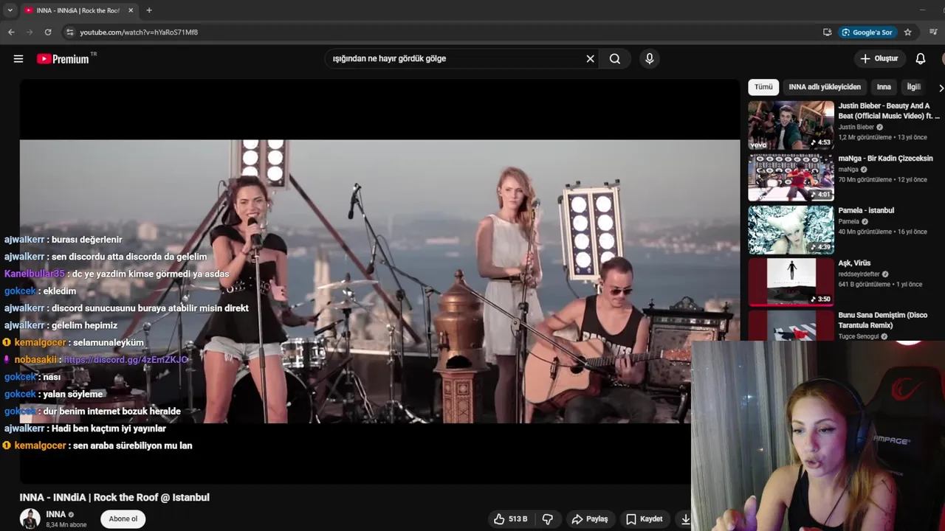Click maNga - Bir Kadın Çizeceksin title text
Screen dimensions: 945x531
coord(885,159)
